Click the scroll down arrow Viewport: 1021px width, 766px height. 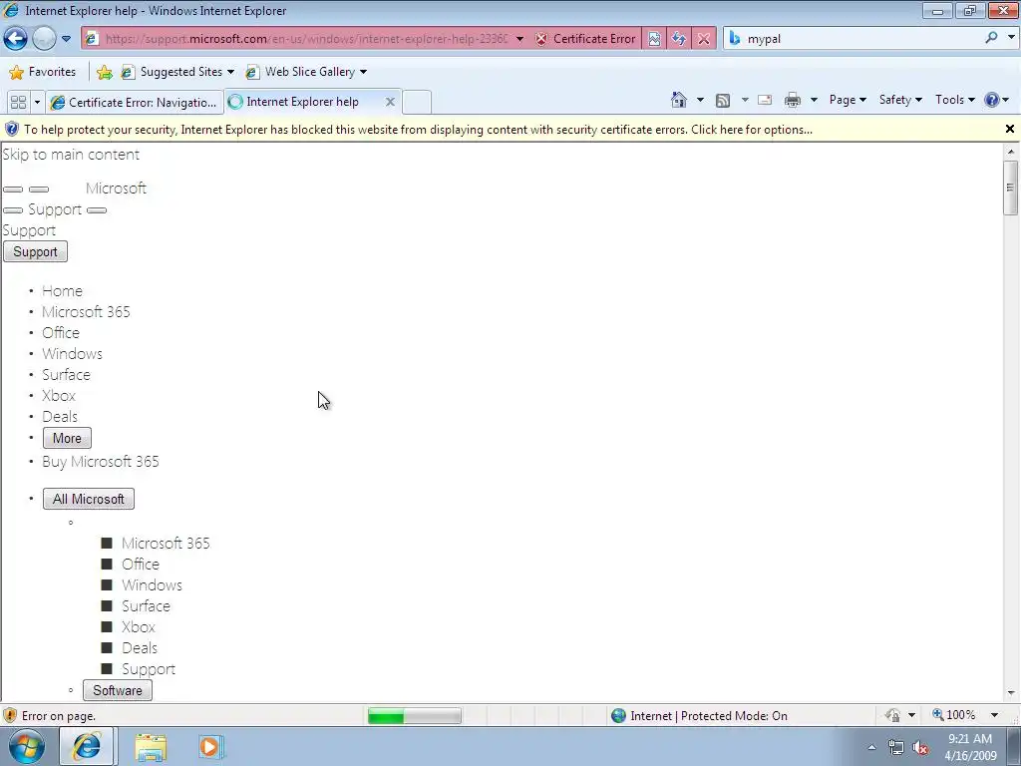click(x=1011, y=693)
